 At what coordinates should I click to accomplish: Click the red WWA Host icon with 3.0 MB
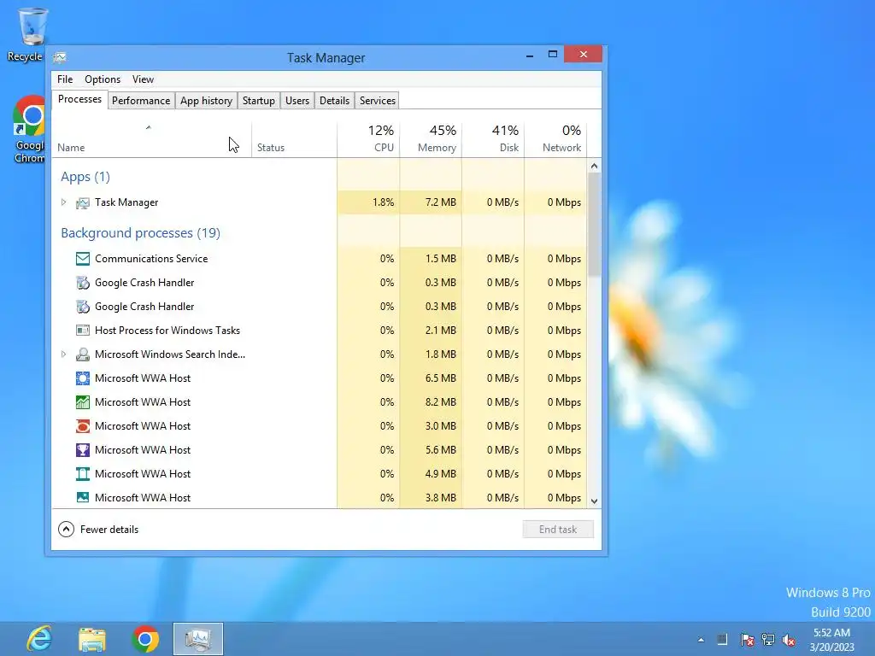(x=83, y=426)
